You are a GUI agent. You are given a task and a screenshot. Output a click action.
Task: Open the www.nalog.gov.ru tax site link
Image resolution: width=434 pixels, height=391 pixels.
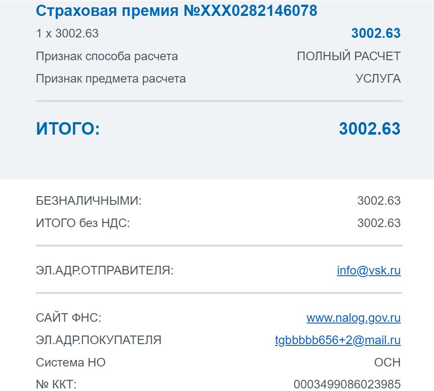[x=353, y=318]
